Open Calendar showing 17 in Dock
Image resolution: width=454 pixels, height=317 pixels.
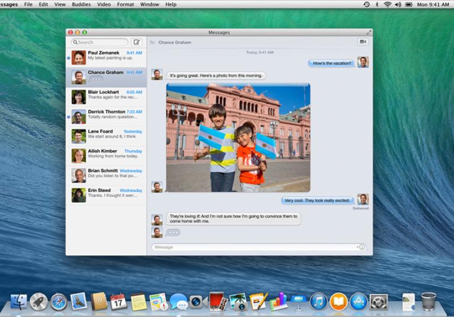tap(118, 302)
